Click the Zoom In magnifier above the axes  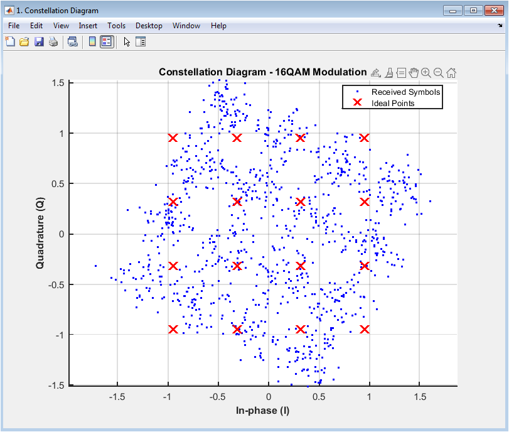click(426, 73)
